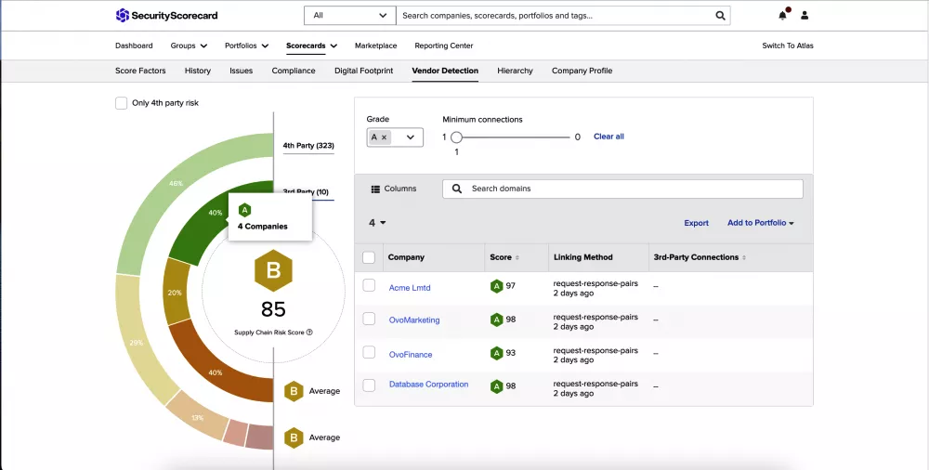929x470 pixels.
Task: Open the All search scope dropdown
Action: [x=349, y=16]
